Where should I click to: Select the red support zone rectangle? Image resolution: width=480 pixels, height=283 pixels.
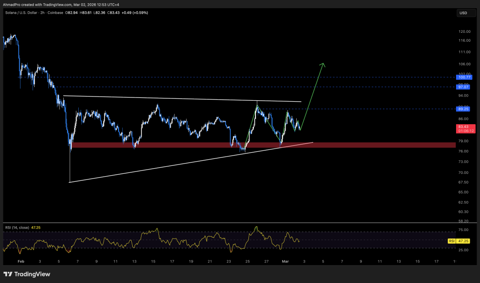tap(187, 145)
